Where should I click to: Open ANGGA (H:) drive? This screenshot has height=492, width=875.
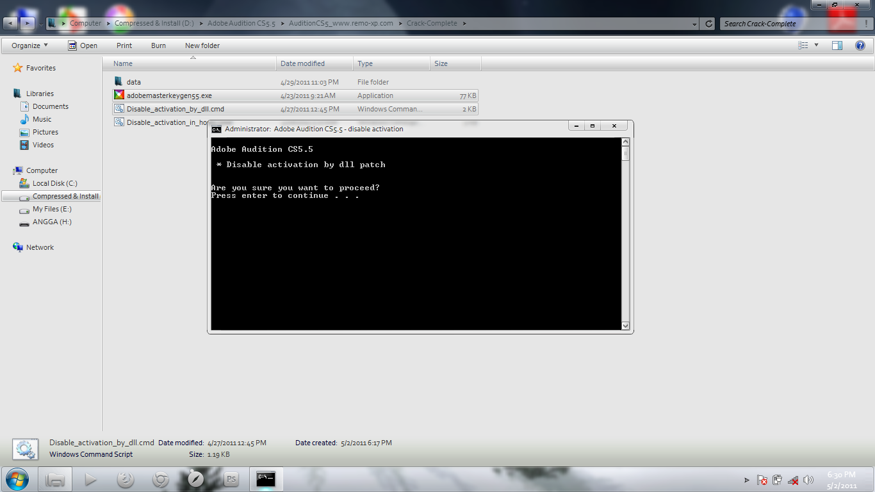coord(52,222)
